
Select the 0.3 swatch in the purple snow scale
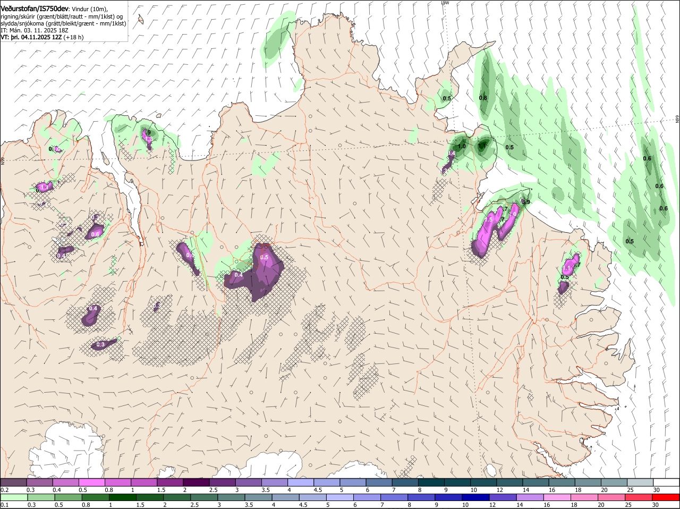[39, 482]
